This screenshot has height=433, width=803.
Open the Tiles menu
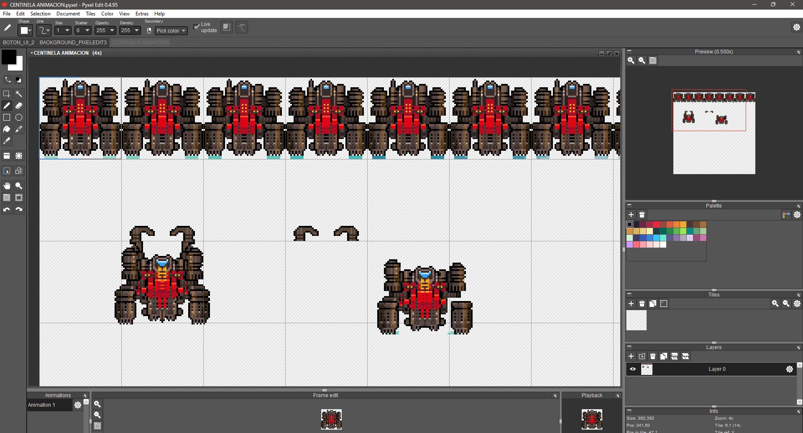pyautogui.click(x=90, y=14)
